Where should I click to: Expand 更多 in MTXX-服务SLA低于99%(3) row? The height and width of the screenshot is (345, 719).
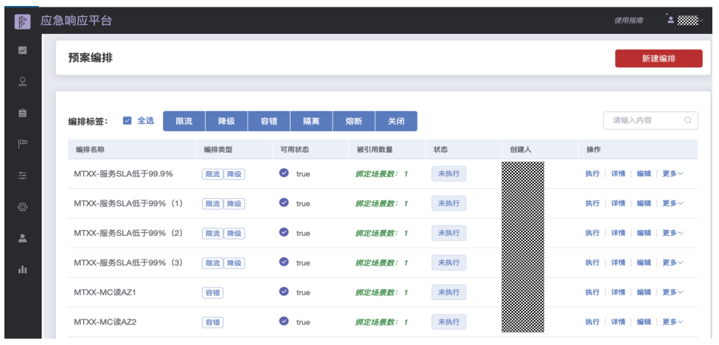[673, 262]
